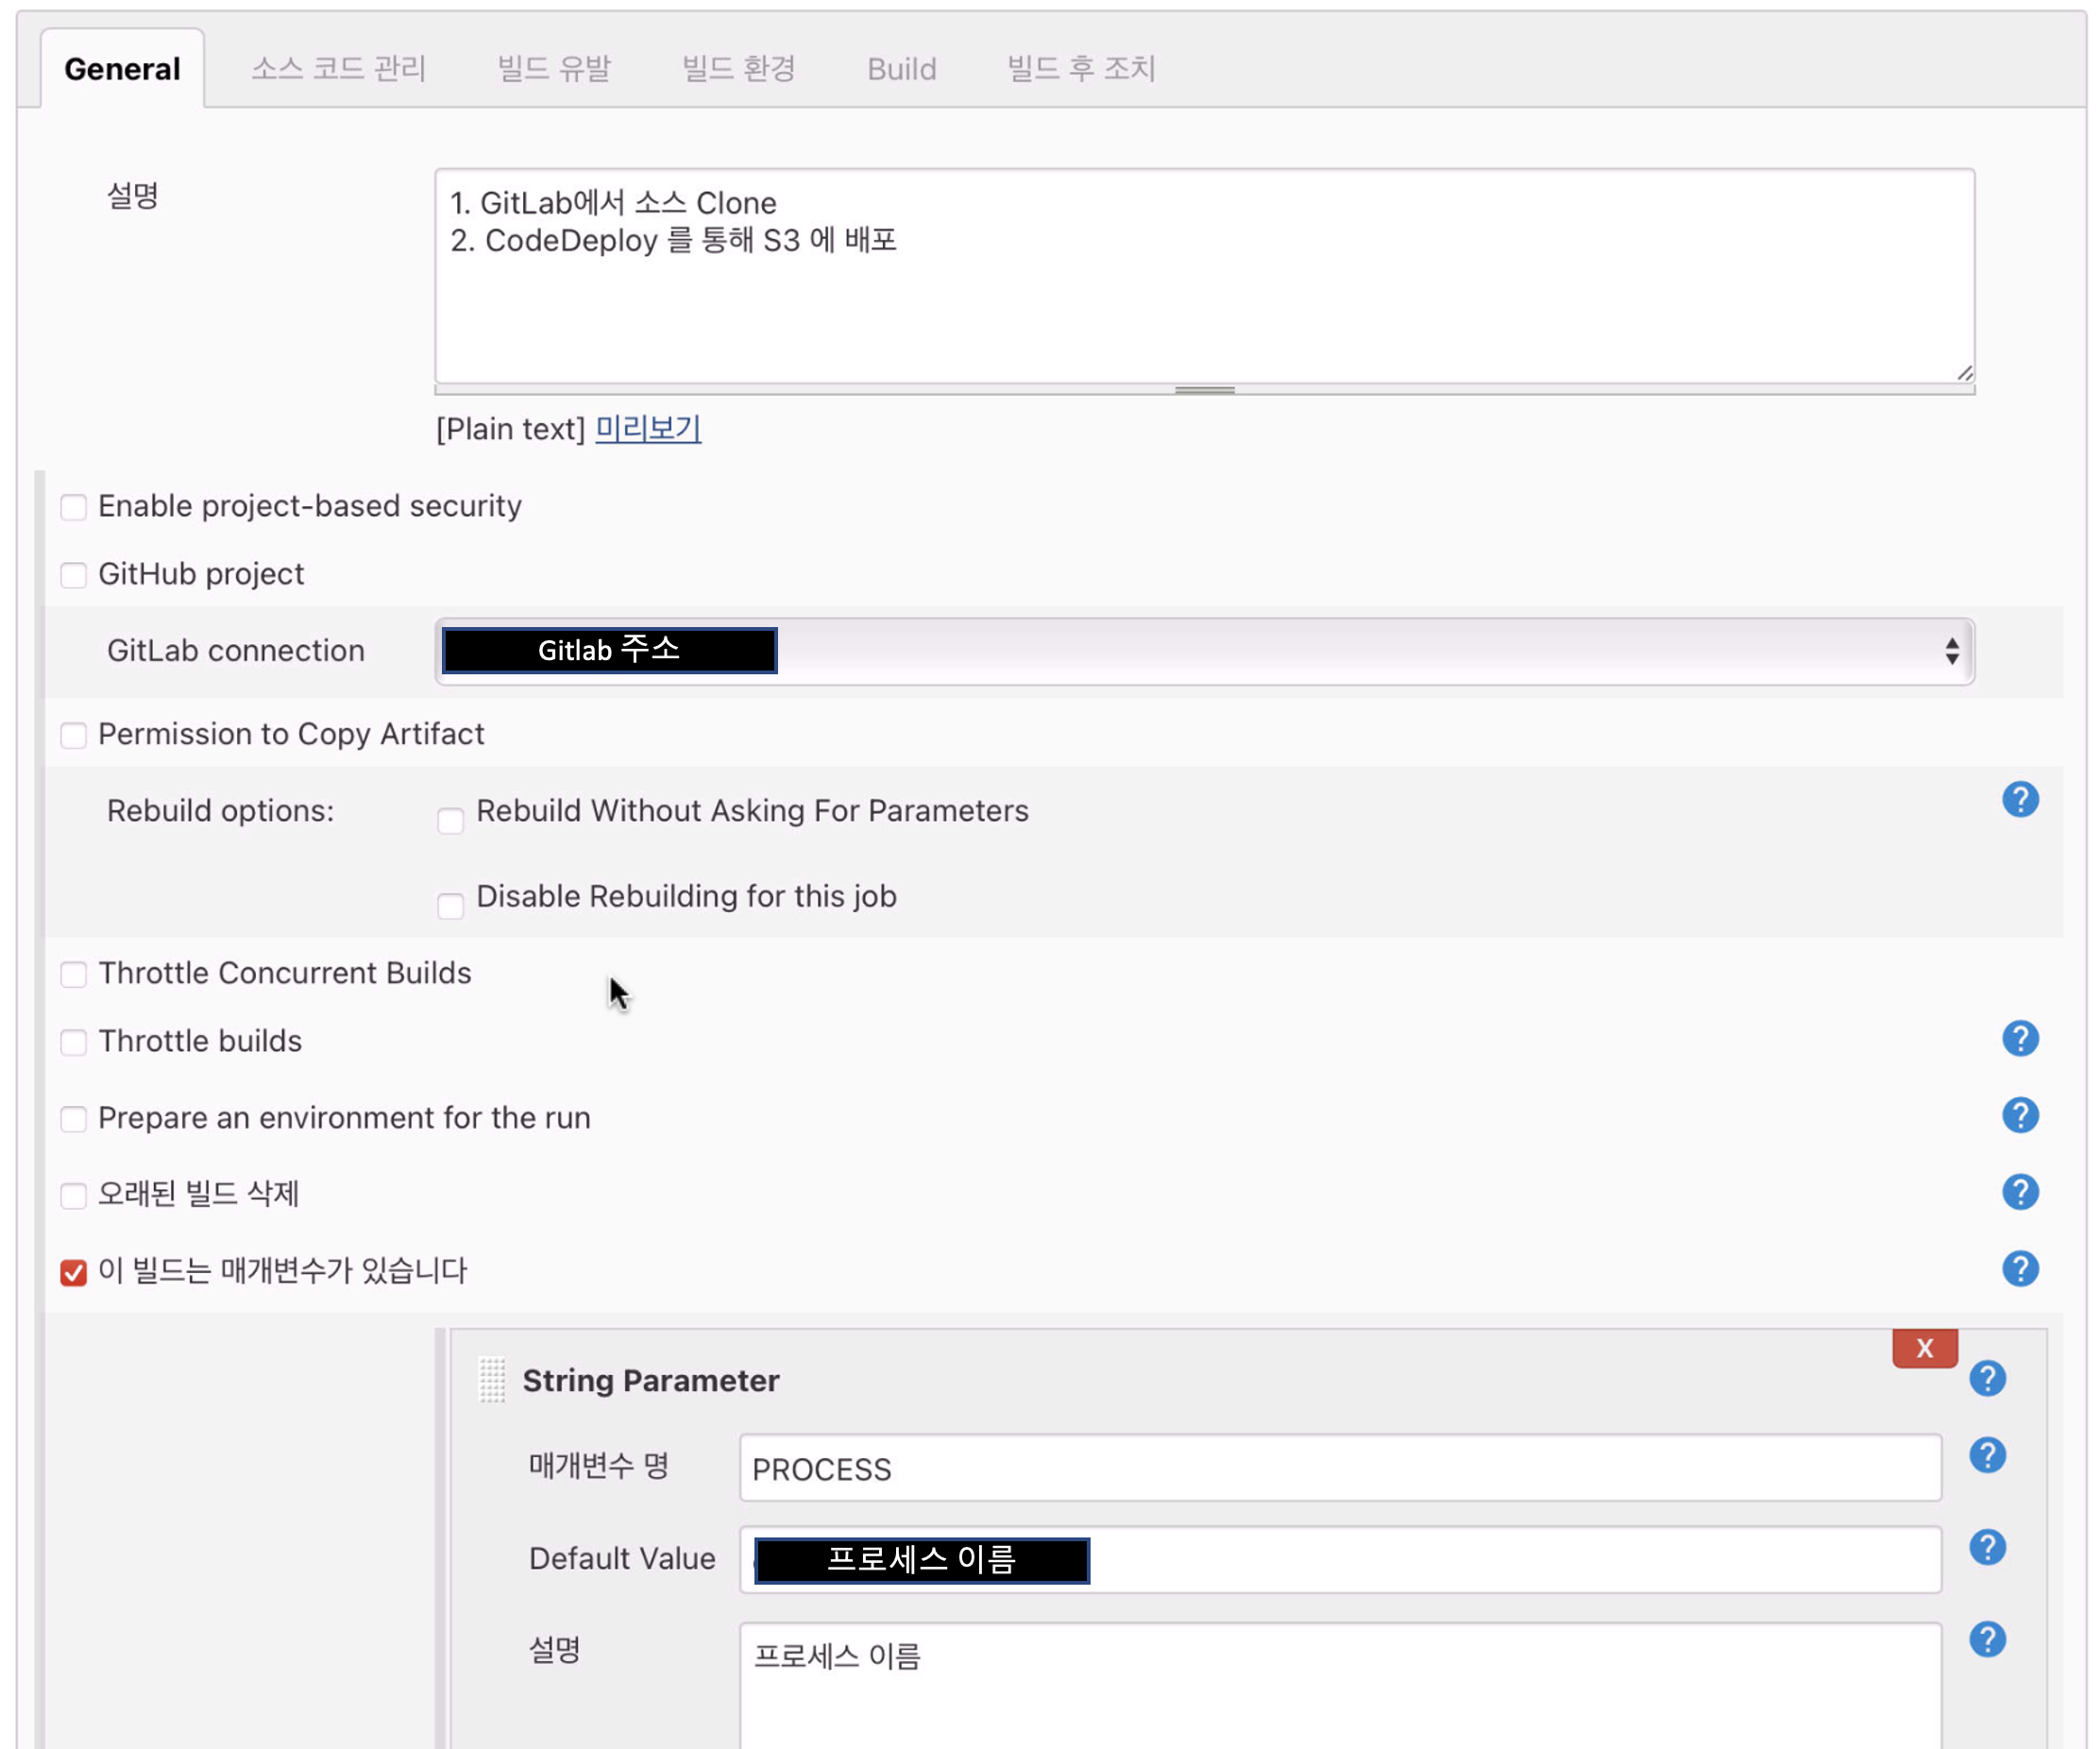Check the GitHub project option
Viewport: 2100px width, 1749px height.
73,575
